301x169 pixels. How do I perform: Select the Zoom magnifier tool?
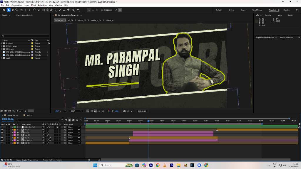click(17, 10)
